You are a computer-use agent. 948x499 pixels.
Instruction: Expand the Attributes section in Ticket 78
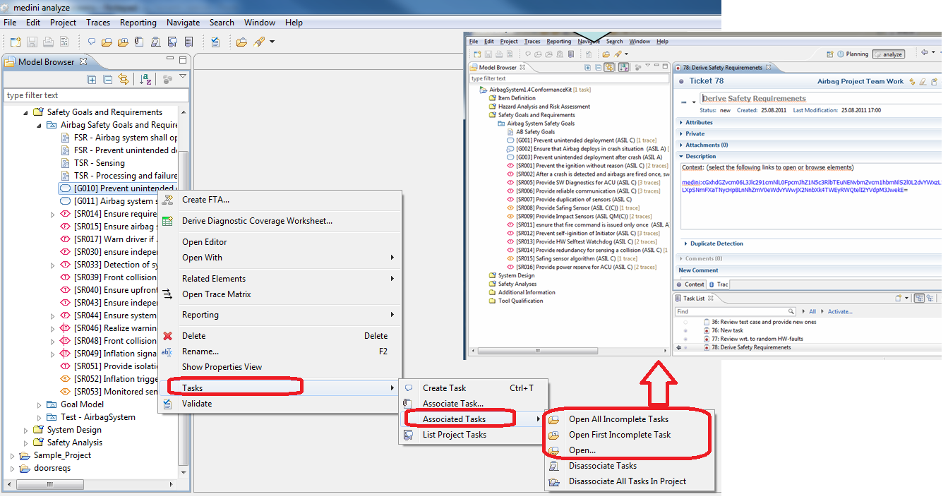click(681, 123)
